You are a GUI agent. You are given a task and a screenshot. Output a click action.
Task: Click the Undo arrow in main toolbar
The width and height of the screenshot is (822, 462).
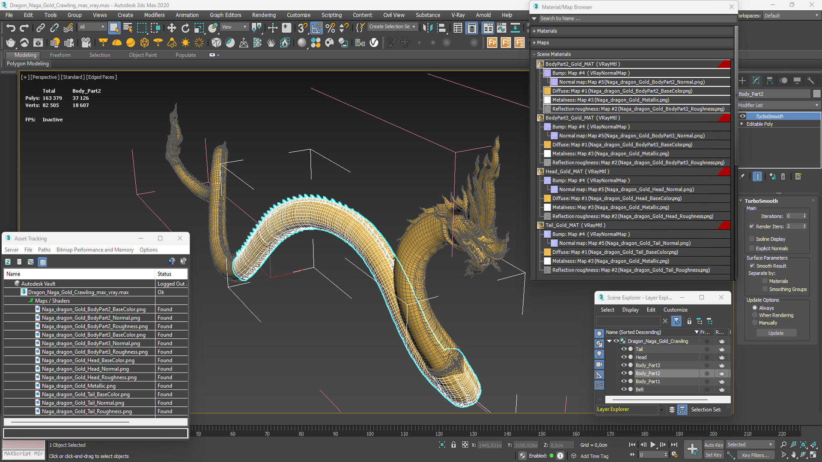click(x=11, y=28)
